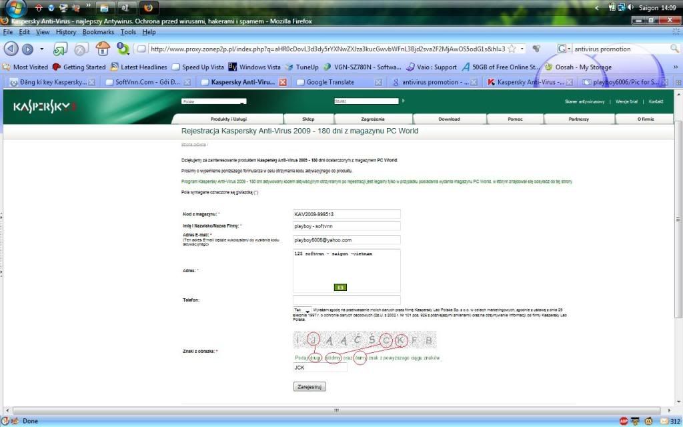Submit site search with the arrow icon
The height and width of the screenshot is (427, 683).
pyautogui.click(x=404, y=101)
